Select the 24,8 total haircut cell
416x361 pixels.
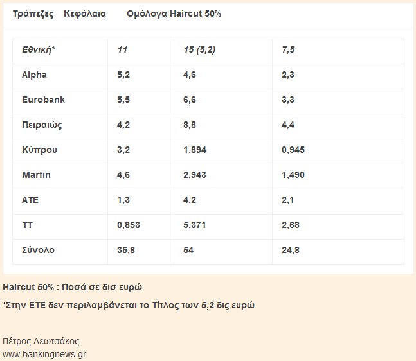(291, 250)
